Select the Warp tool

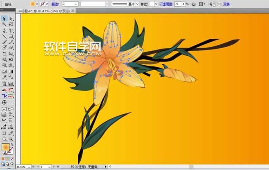pos(4,59)
